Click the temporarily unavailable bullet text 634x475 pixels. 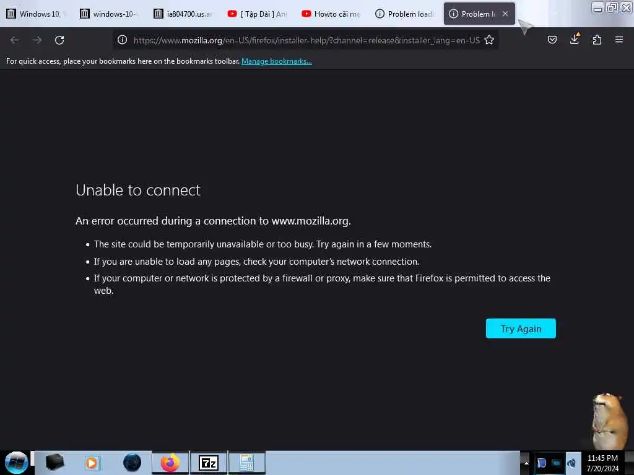point(263,244)
